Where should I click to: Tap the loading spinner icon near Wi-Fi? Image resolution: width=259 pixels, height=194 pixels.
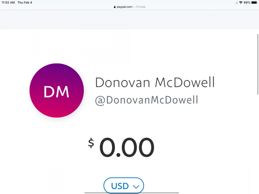point(237,2)
